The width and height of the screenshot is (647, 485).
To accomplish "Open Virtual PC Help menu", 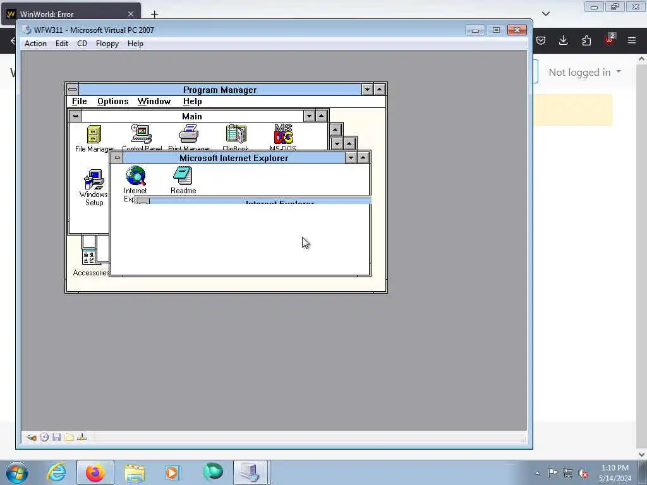I will [x=135, y=44].
